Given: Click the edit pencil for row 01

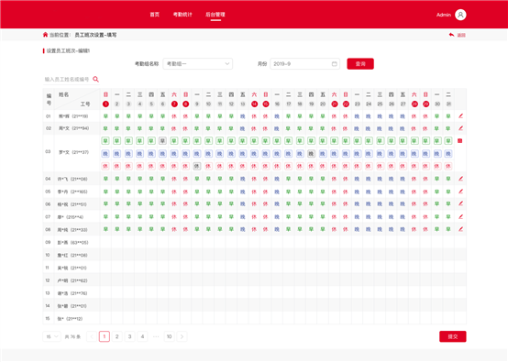Looking at the screenshot, I should tap(460, 115).
